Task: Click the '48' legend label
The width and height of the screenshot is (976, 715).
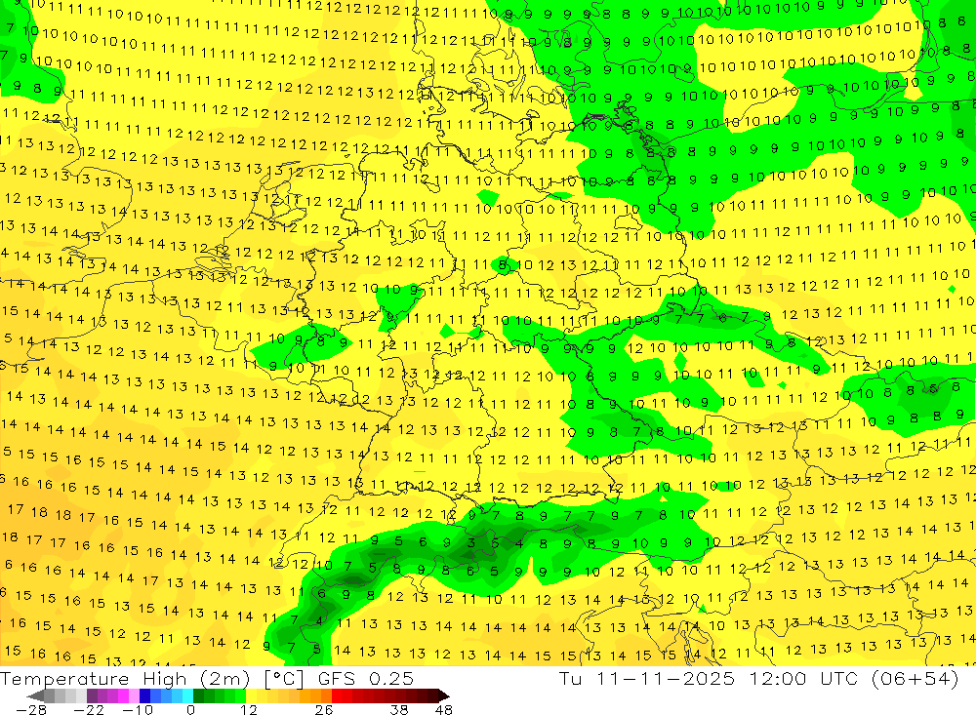Action: point(444,710)
